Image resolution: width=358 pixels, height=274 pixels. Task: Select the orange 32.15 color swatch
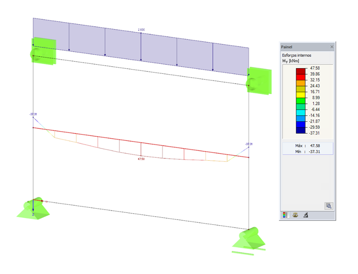coord(301,83)
